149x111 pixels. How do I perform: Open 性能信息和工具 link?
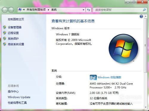pos(17,103)
